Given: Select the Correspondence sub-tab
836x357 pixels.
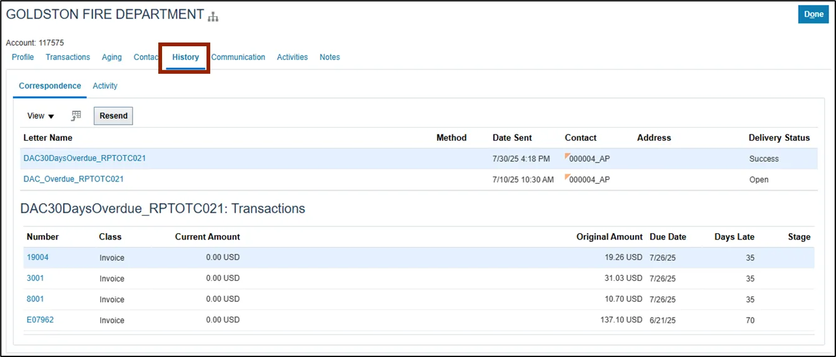Looking at the screenshot, I should (x=50, y=86).
